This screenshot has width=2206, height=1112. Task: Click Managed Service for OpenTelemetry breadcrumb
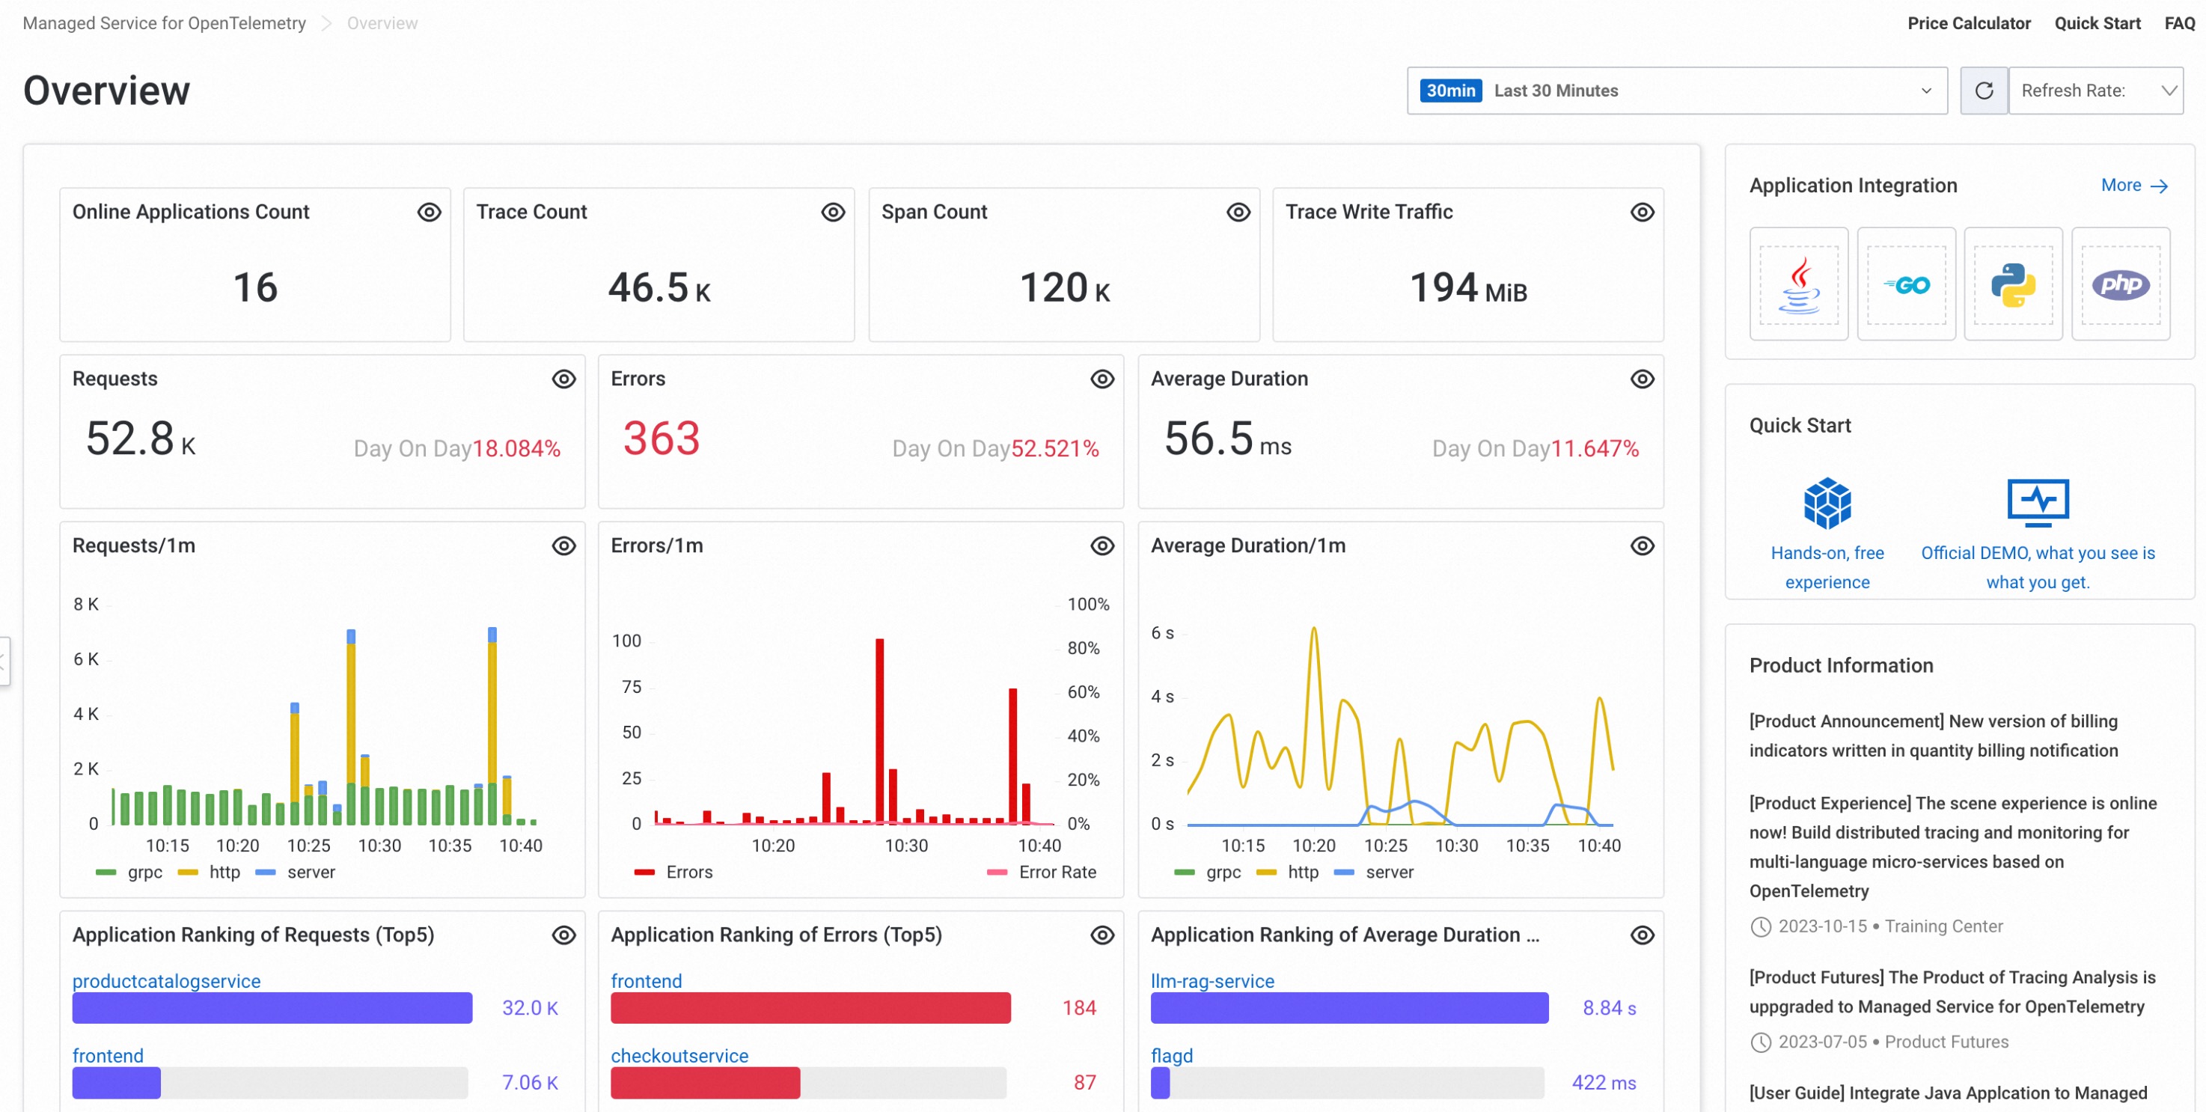coord(164,23)
